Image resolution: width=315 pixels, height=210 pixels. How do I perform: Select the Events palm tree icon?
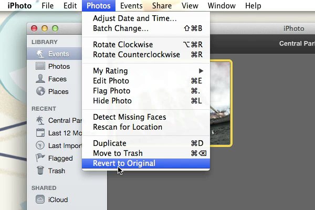pos(40,54)
